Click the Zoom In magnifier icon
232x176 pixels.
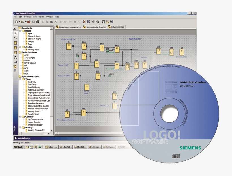click(93, 22)
